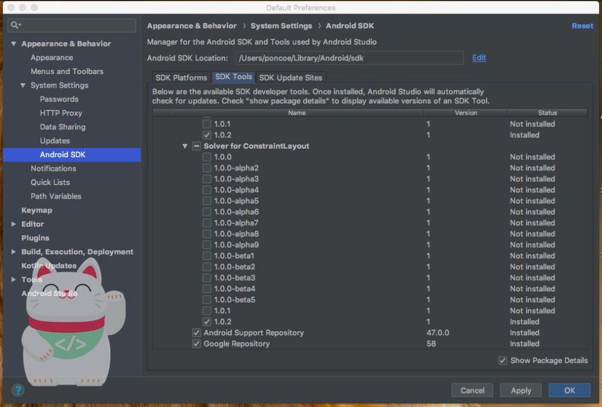Viewport: 602px width, 407px height.
Task: Open Menus and Toolbars settings
Action: click(x=67, y=71)
